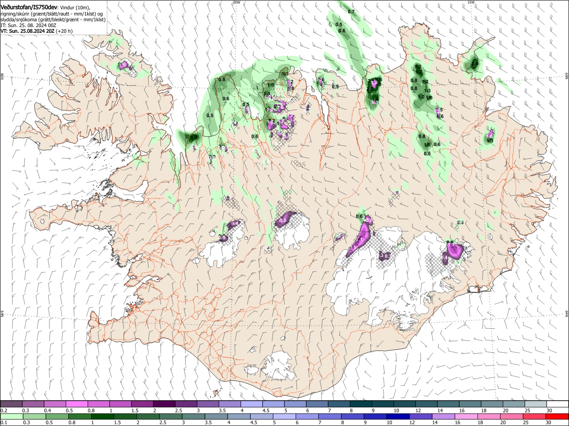Pick lower legend swatch between 2 and 2.5
The image size is (569, 426).
click(x=148, y=416)
